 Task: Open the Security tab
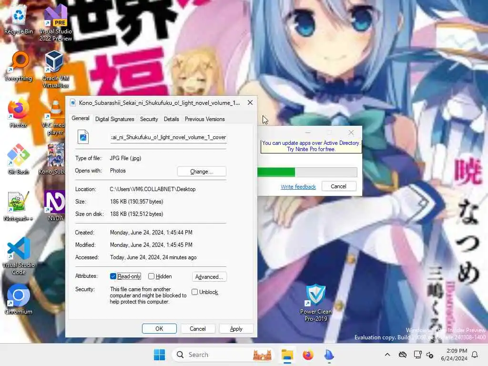(x=149, y=119)
